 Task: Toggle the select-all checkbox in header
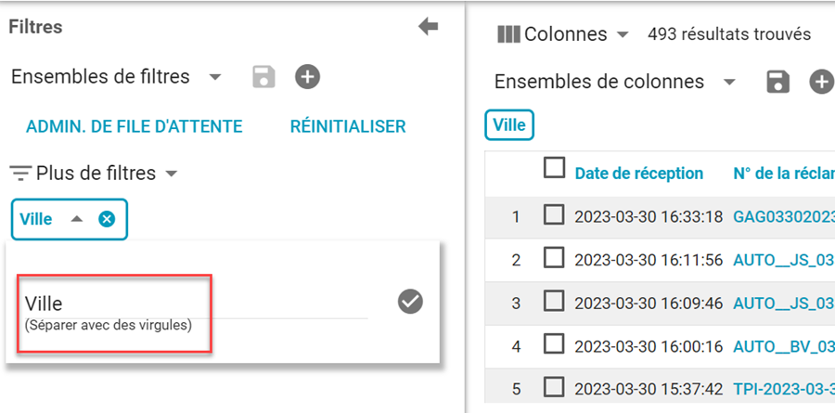(x=554, y=168)
